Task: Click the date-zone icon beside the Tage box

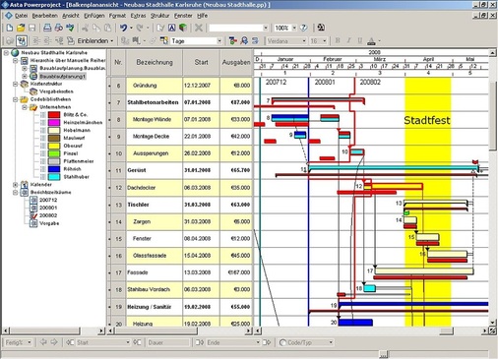Action: point(164,40)
